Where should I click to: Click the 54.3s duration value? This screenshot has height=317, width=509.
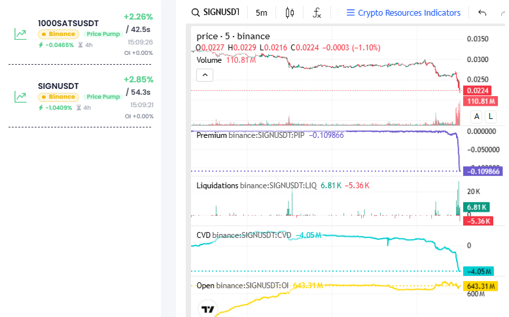click(x=141, y=92)
